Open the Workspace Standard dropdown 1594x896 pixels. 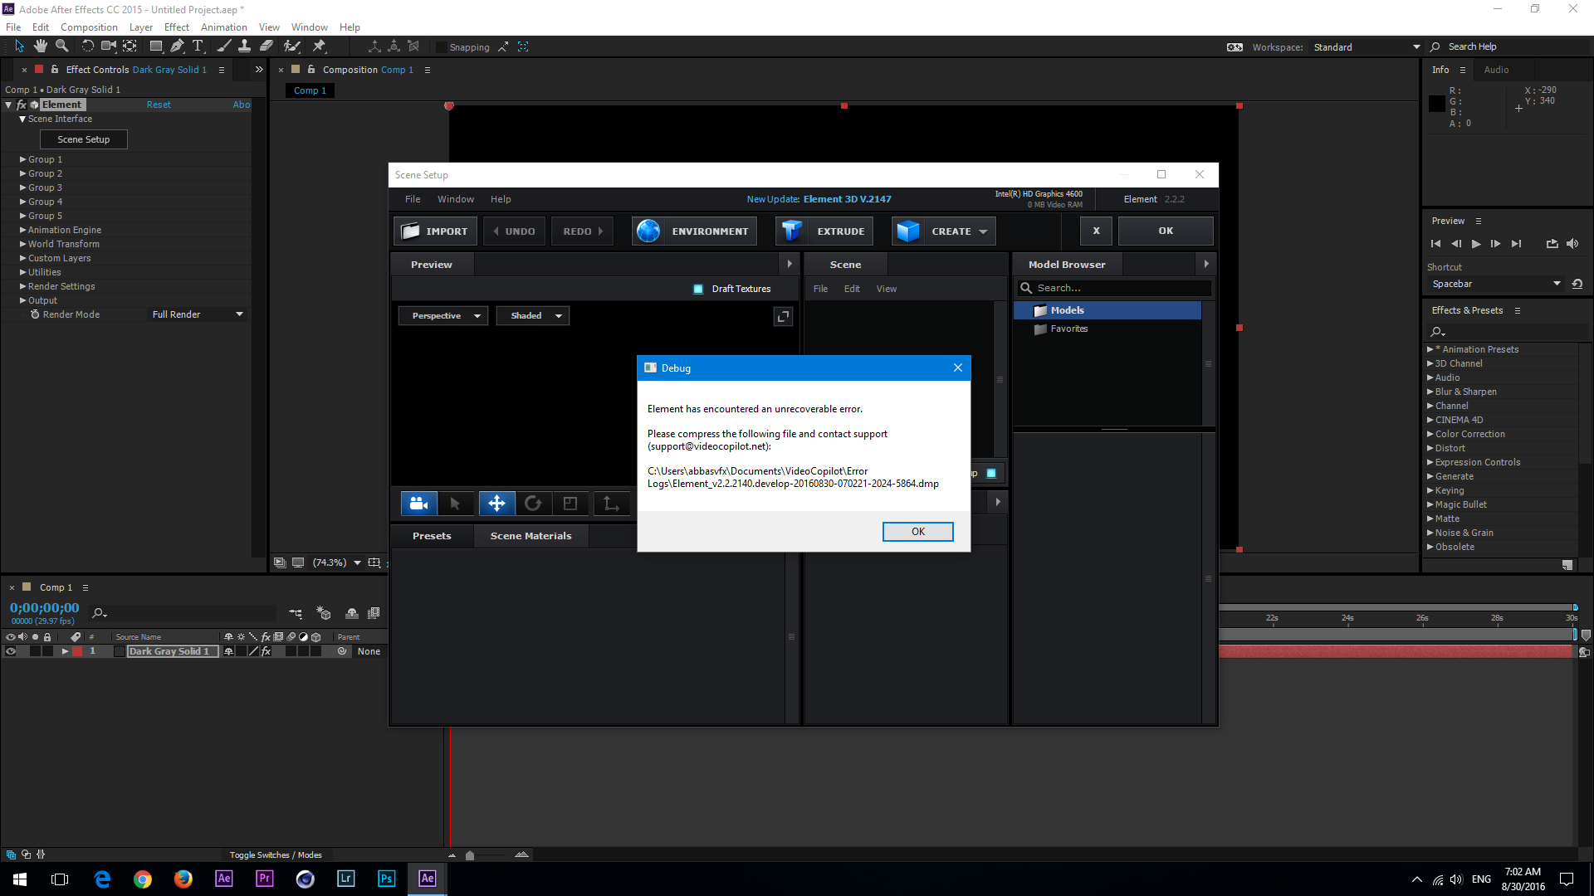pos(1367,47)
